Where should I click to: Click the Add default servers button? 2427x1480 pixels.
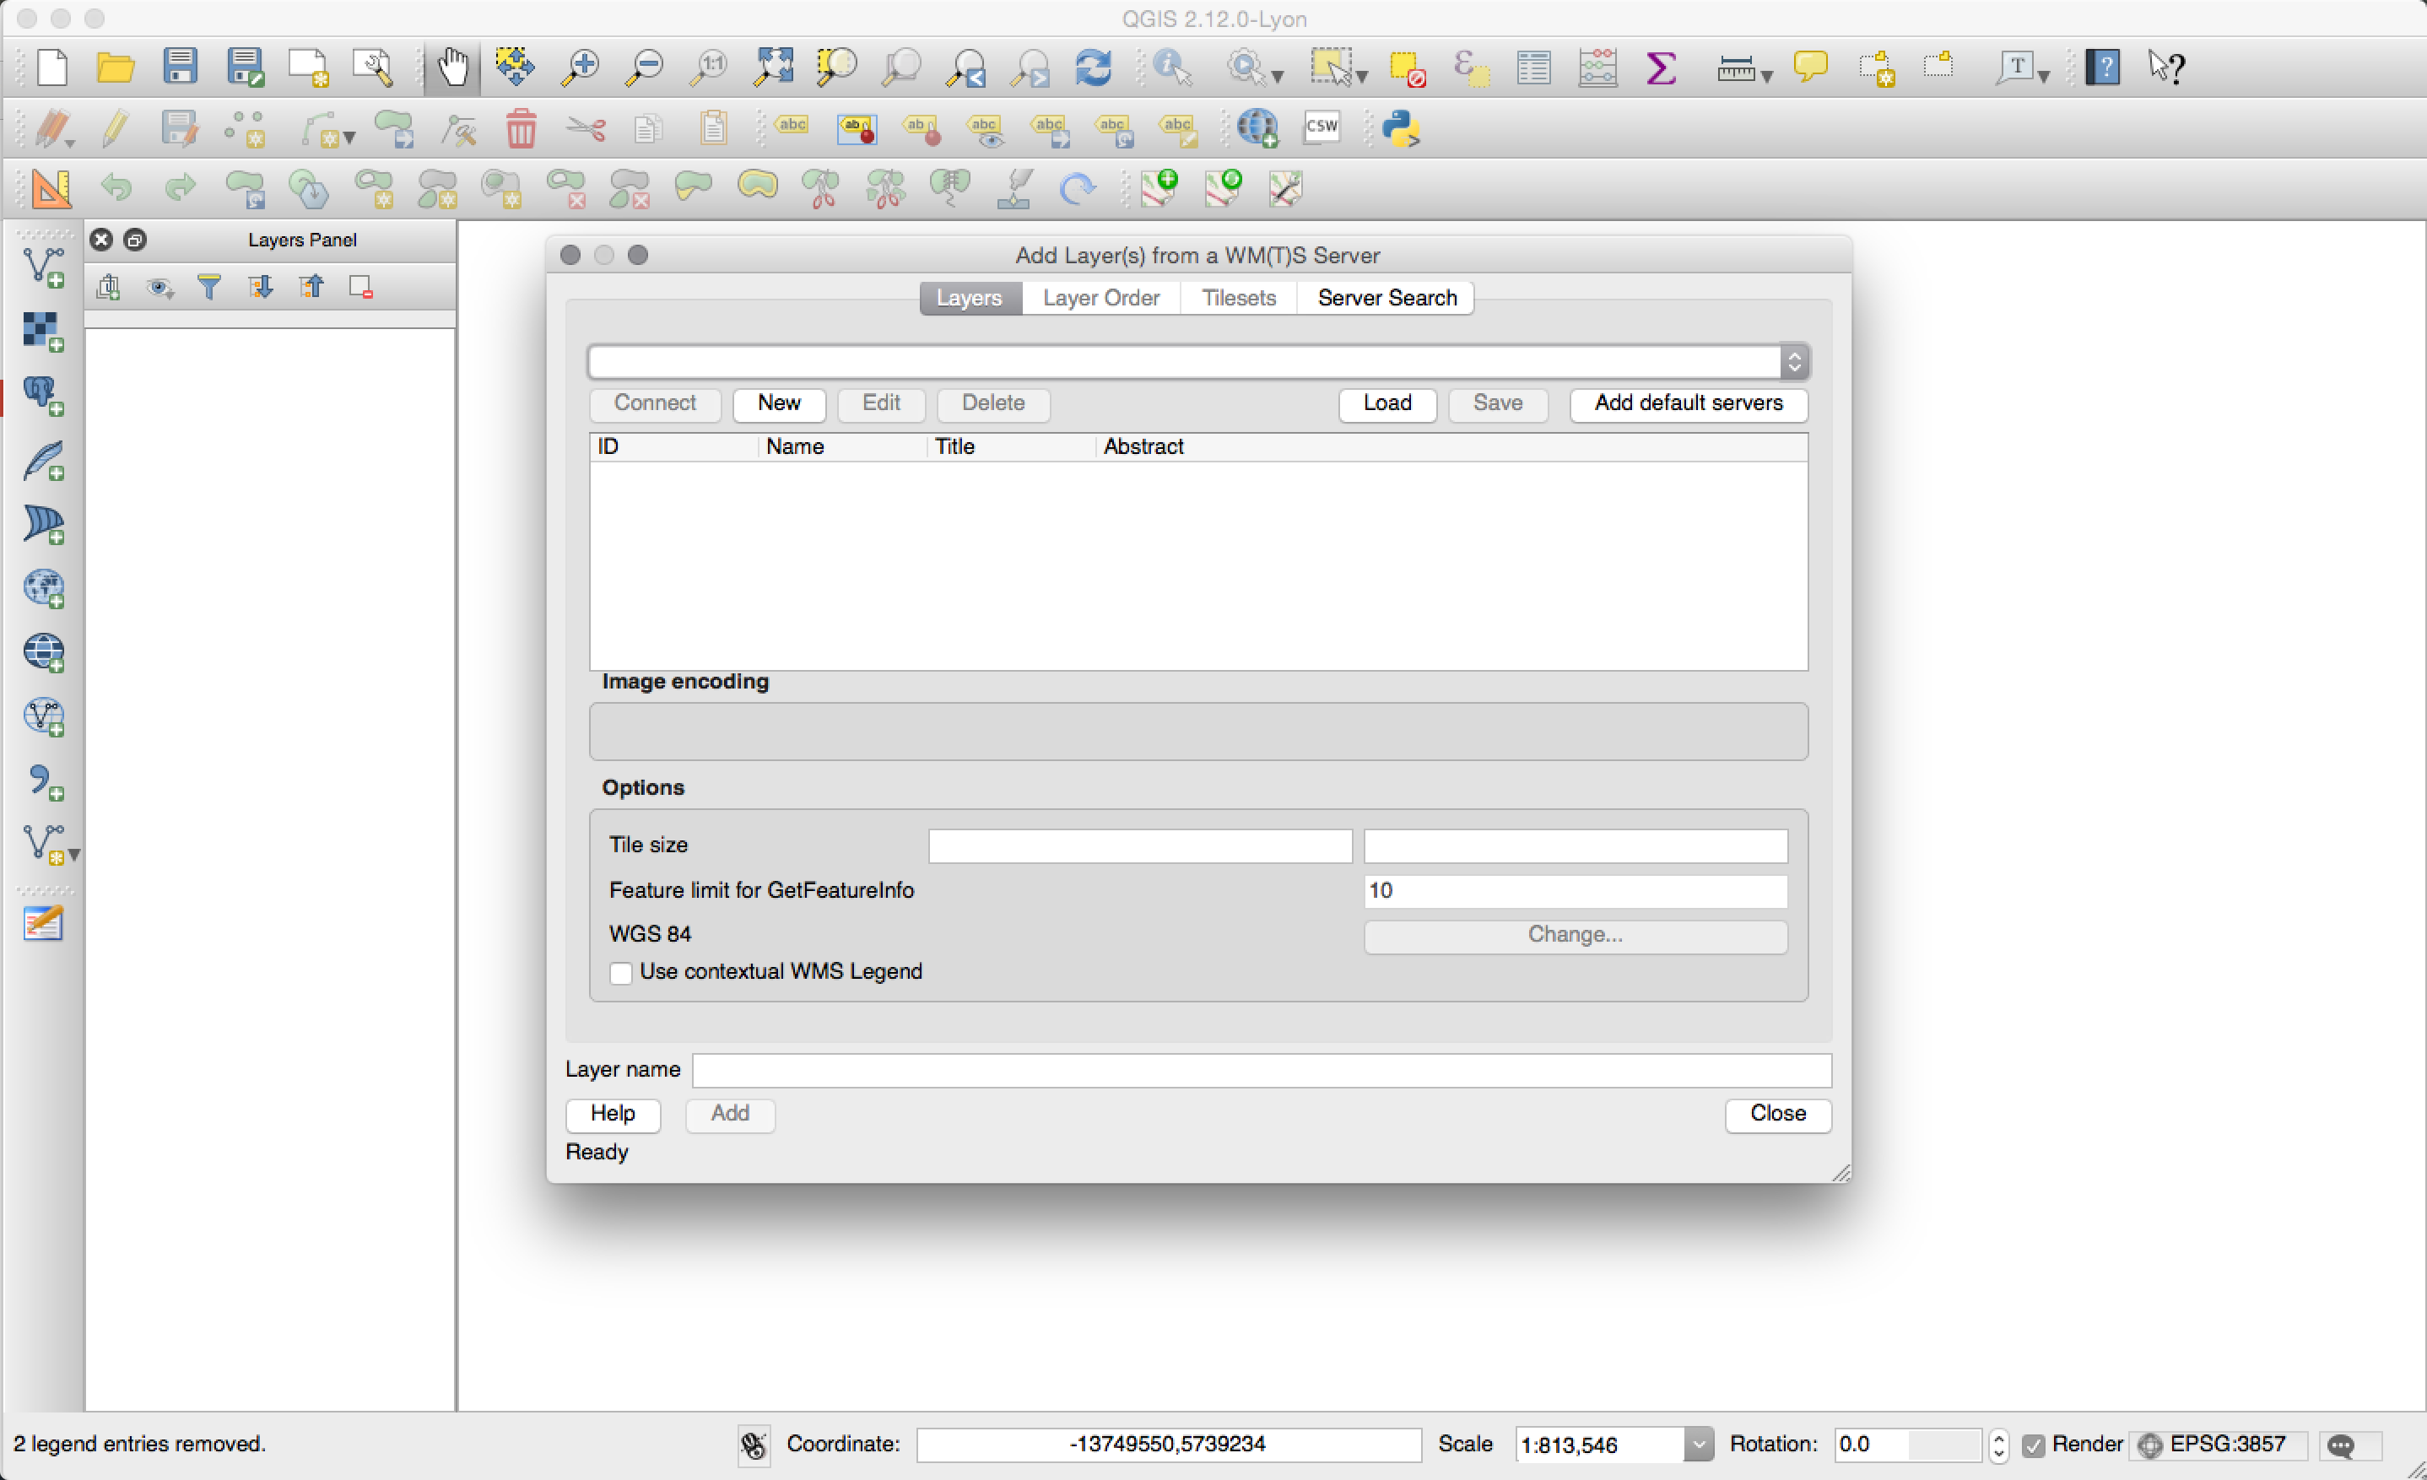pyautogui.click(x=1687, y=402)
